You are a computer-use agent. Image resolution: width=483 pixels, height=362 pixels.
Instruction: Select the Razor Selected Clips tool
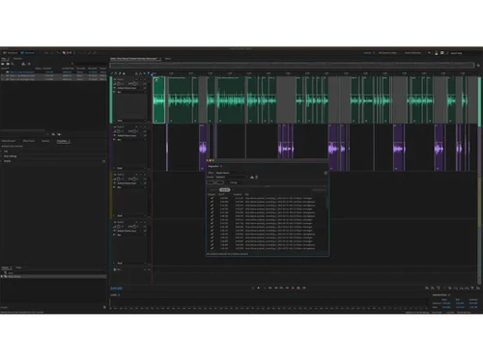pos(64,53)
